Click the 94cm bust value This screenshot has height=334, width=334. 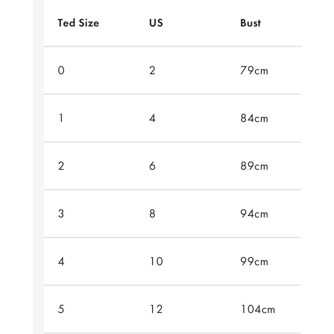[254, 214]
